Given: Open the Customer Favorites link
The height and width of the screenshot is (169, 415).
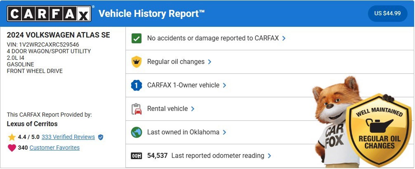Looking at the screenshot, I should [x=54, y=148].
